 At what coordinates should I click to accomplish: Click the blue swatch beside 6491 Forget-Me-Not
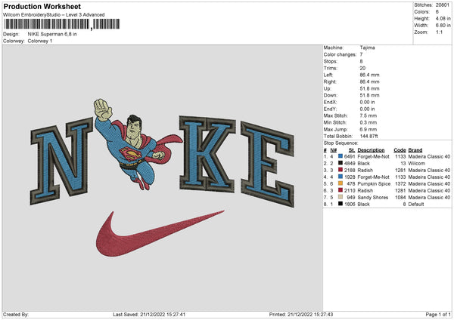[x=340, y=156]
